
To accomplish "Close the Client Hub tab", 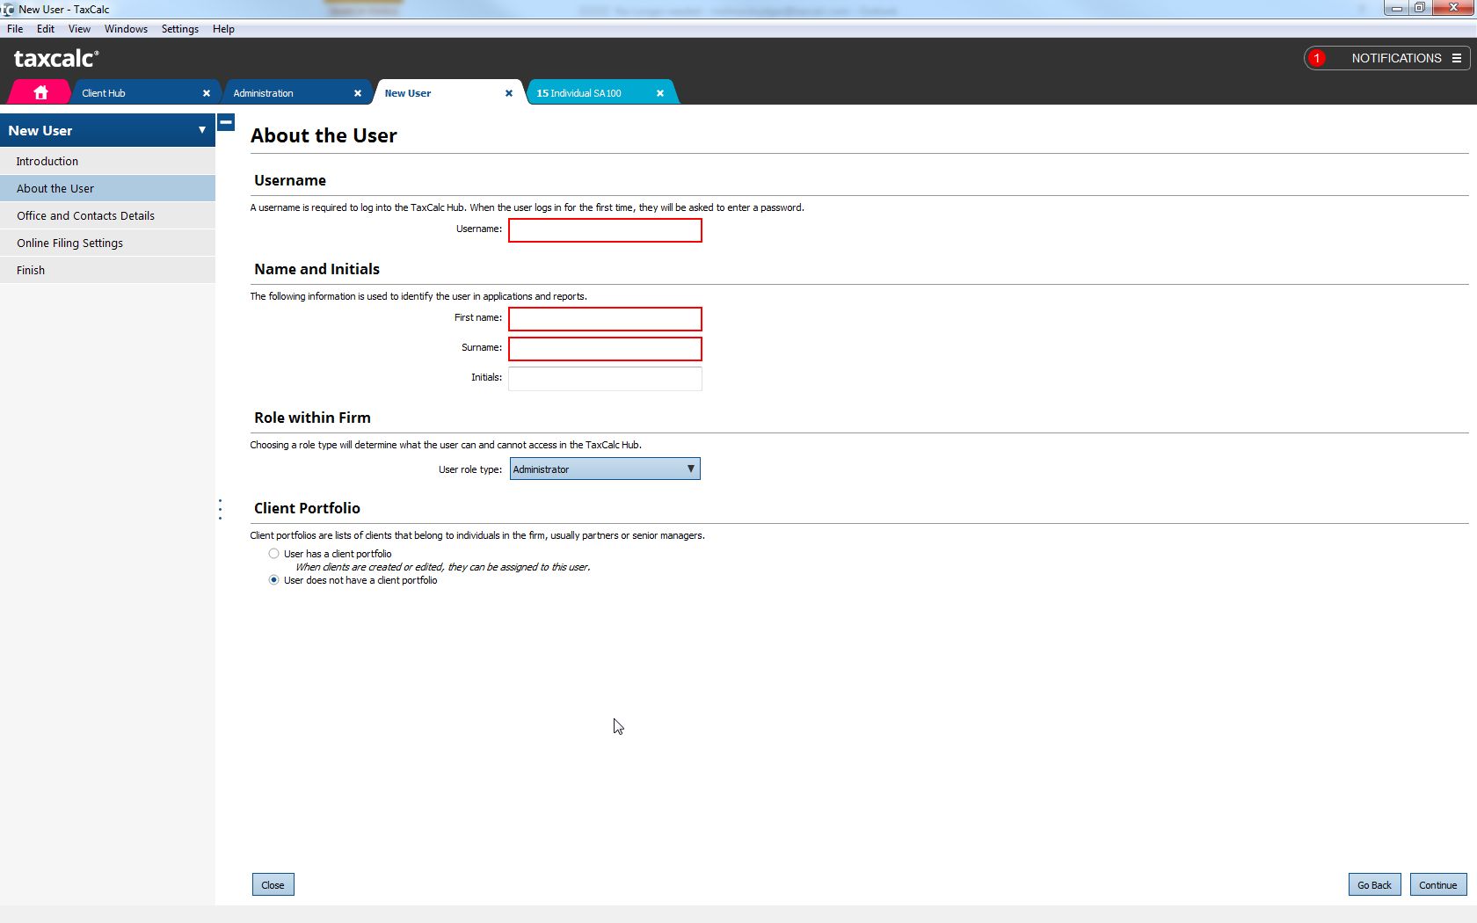I will [x=207, y=92].
